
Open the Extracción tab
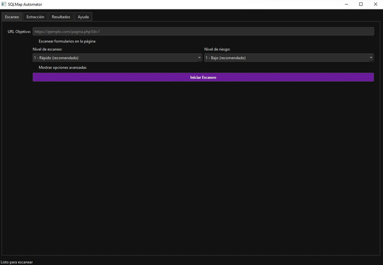(x=35, y=17)
